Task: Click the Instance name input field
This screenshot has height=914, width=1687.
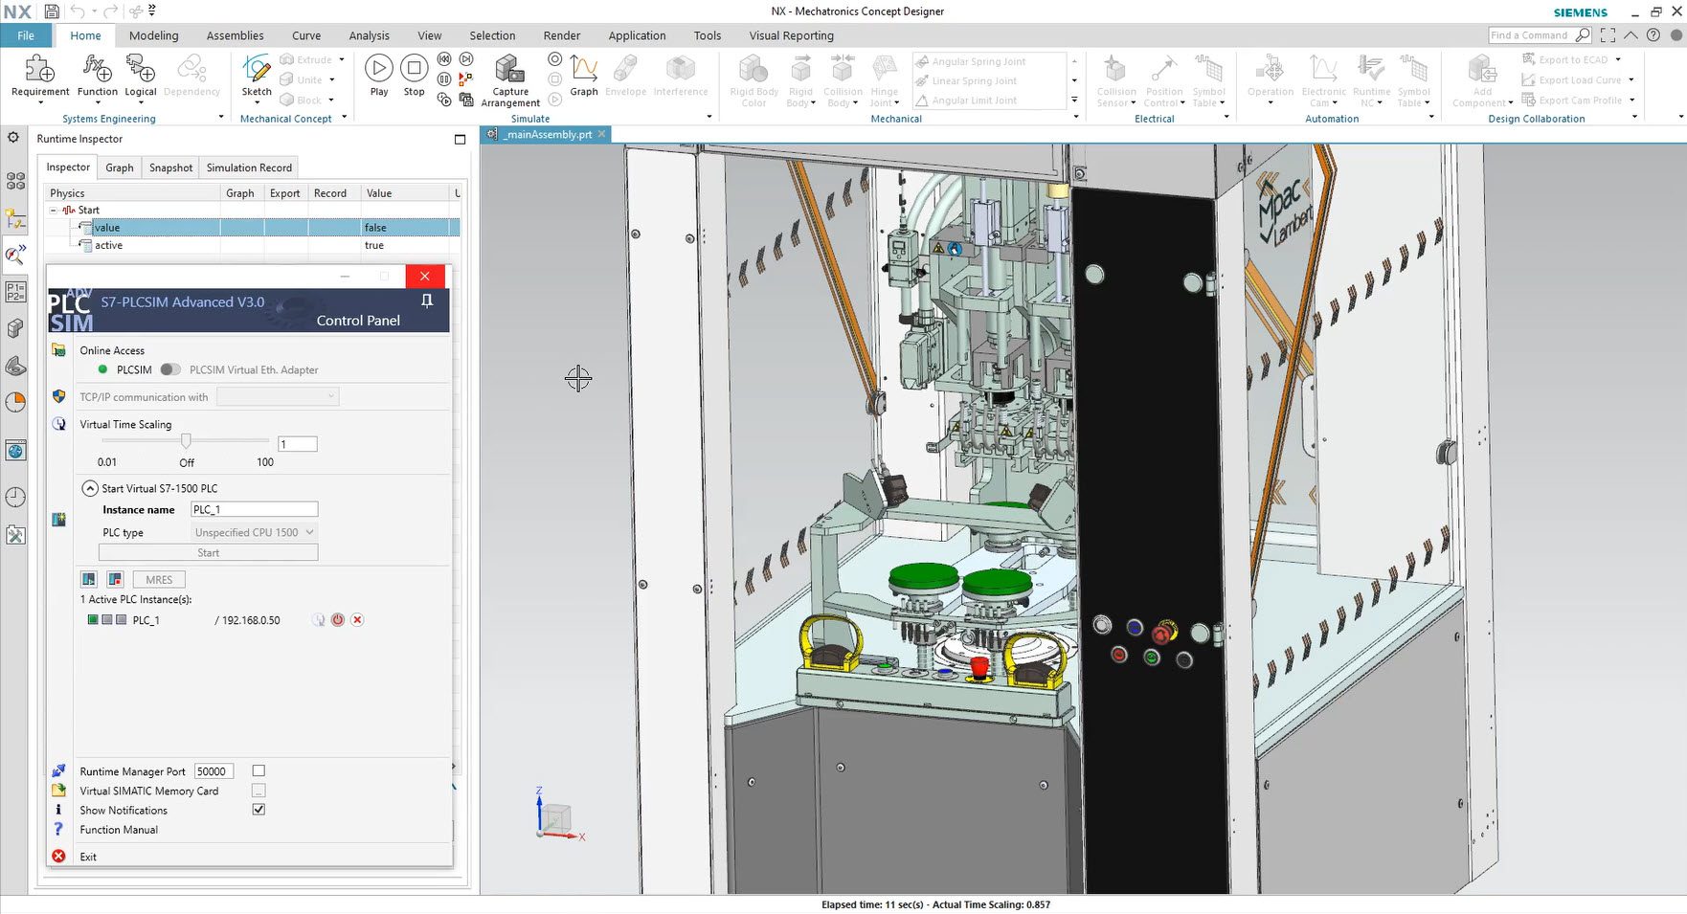Action: (254, 510)
